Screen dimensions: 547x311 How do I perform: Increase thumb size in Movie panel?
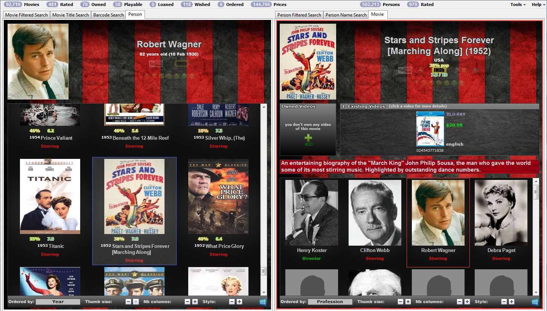point(408,302)
